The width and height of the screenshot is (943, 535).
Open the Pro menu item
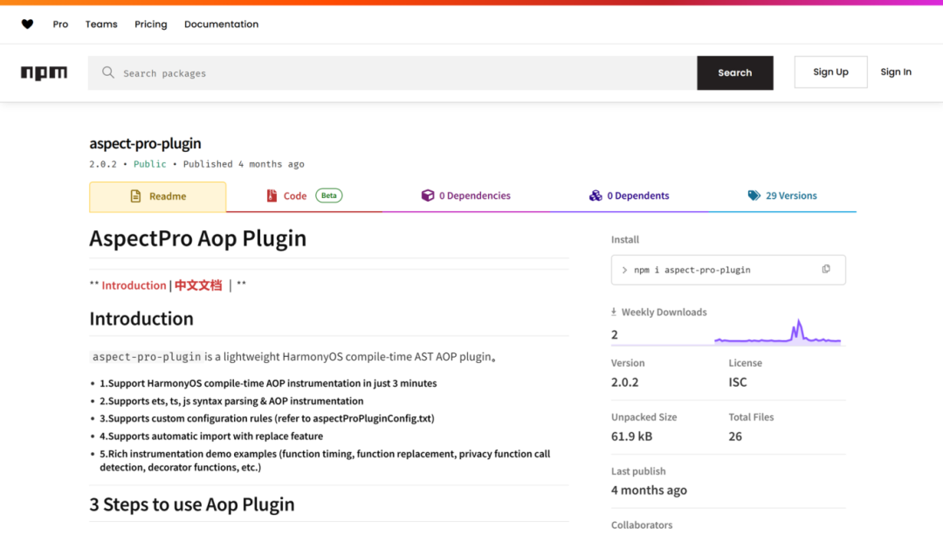(x=60, y=24)
